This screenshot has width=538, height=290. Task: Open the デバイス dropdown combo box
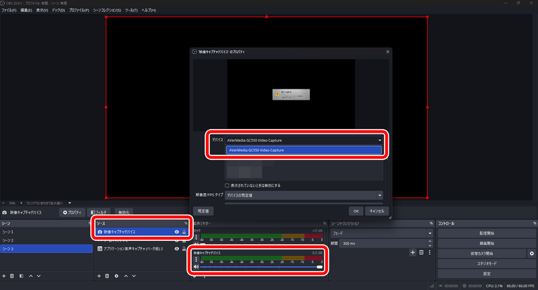pyautogui.click(x=304, y=141)
